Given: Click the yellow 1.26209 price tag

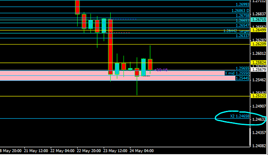Looking at the screenshot, I should (x=259, y=44).
